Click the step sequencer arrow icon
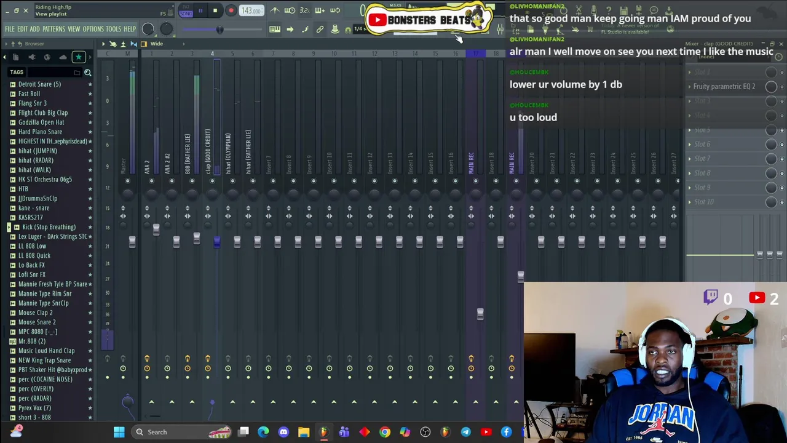This screenshot has width=787, height=443. [x=290, y=29]
